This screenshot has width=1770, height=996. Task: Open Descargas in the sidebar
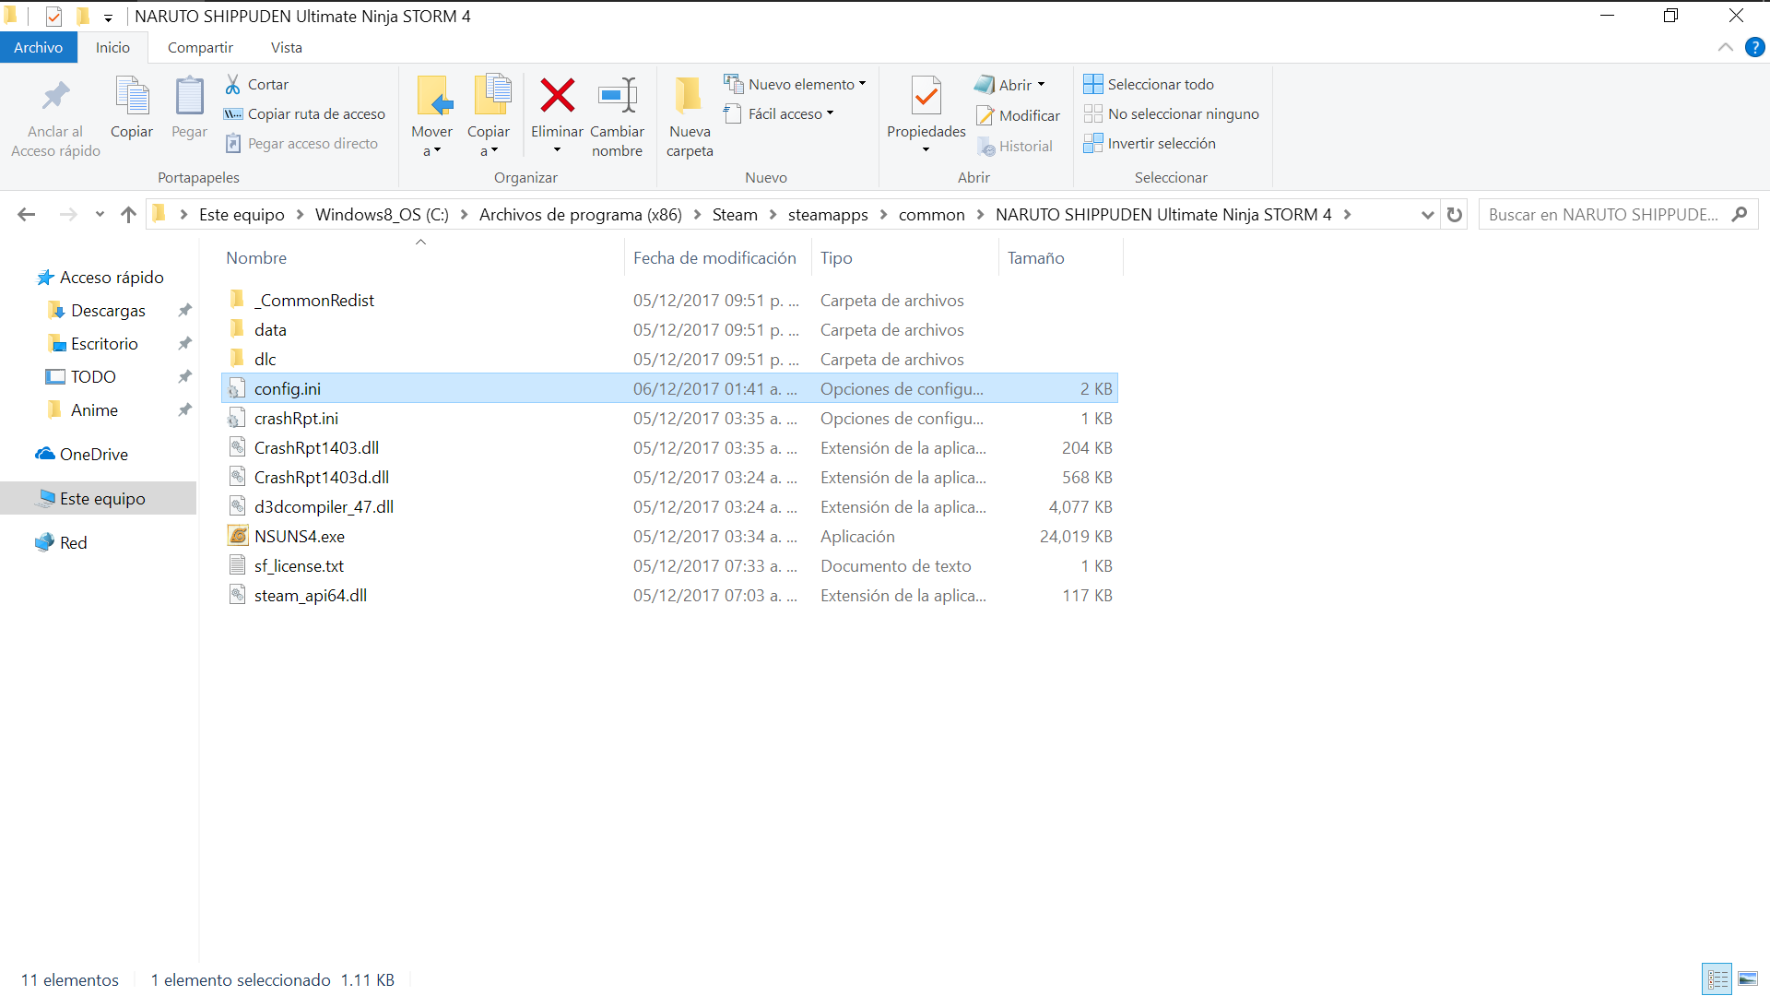pyautogui.click(x=108, y=311)
